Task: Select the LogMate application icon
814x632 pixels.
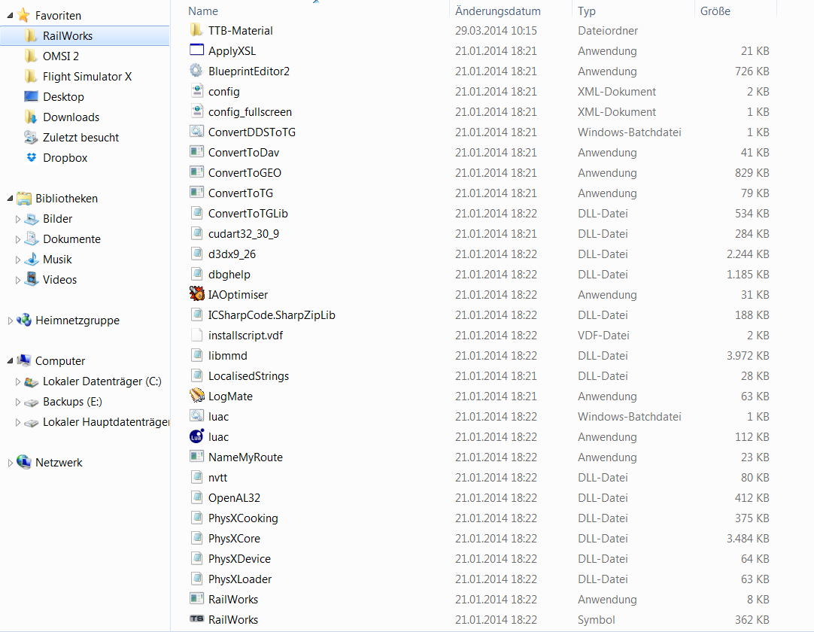Action: (x=196, y=396)
